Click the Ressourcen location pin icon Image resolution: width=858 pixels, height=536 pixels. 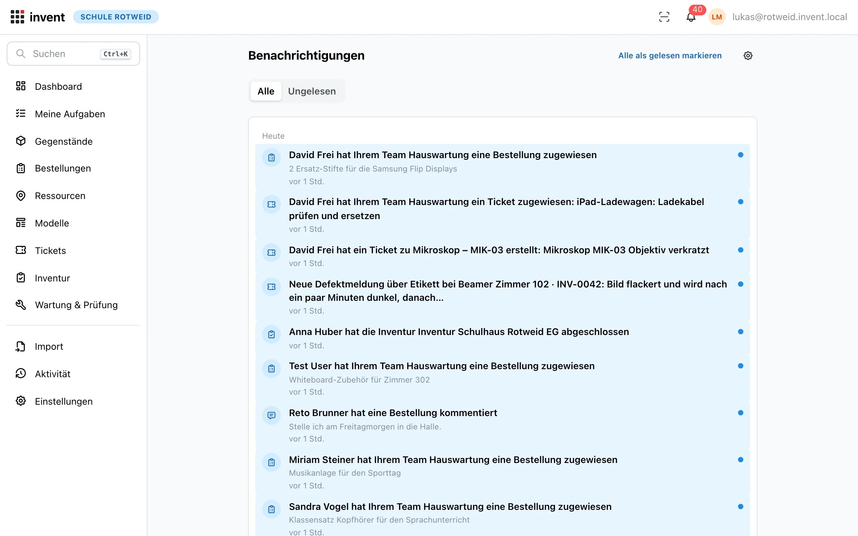click(21, 196)
